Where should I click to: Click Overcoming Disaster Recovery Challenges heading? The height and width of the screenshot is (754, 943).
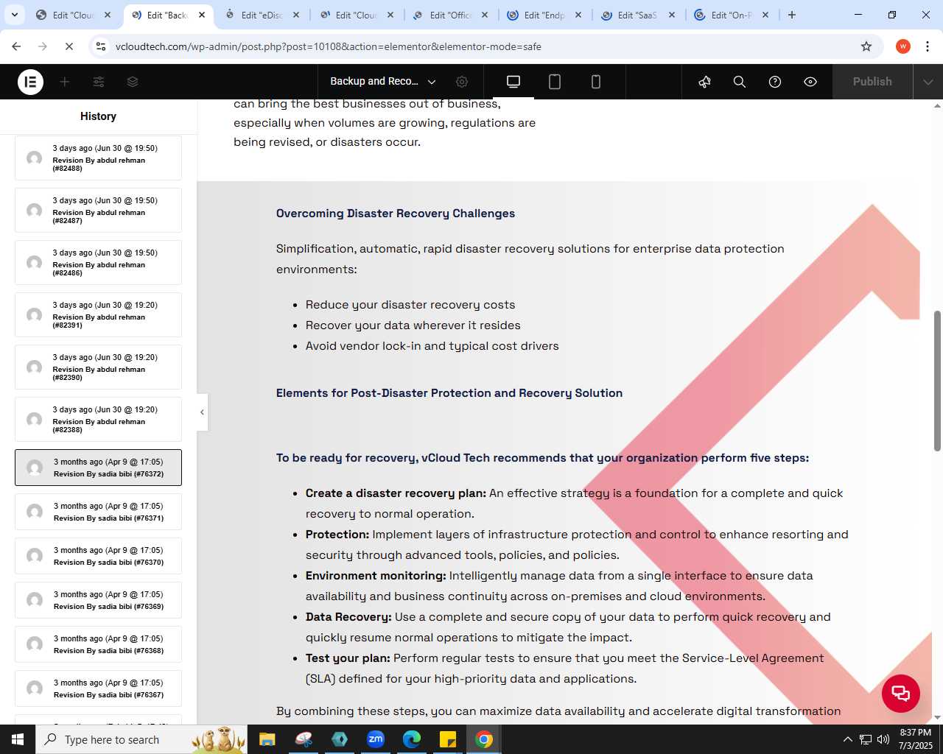tap(396, 214)
